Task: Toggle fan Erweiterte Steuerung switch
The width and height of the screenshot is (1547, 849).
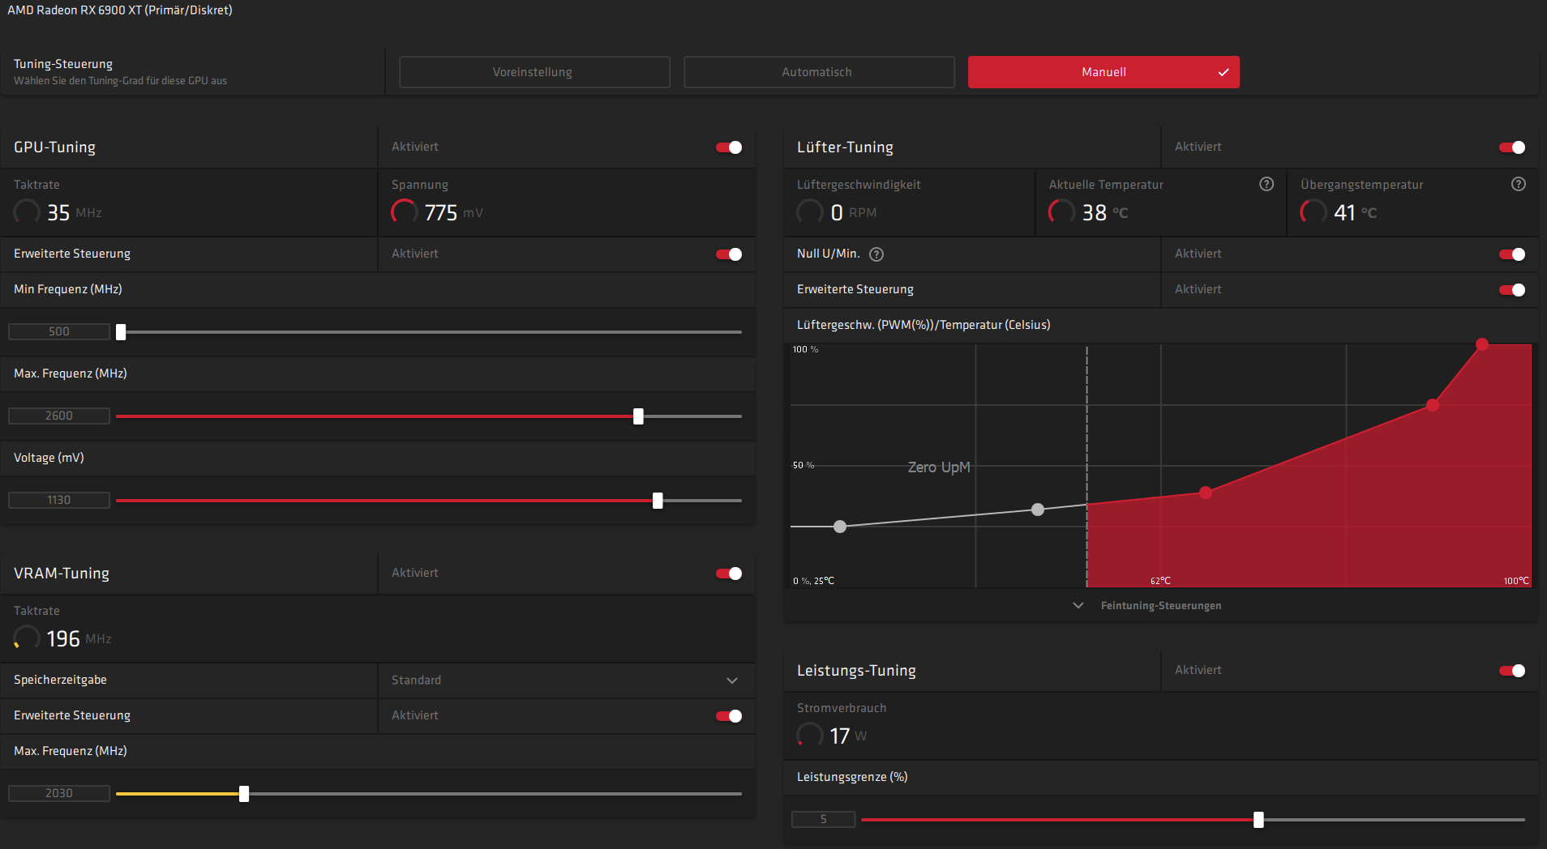Action: (x=1512, y=290)
